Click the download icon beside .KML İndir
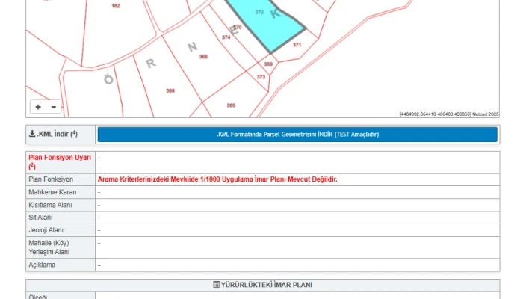 point(32,135)
